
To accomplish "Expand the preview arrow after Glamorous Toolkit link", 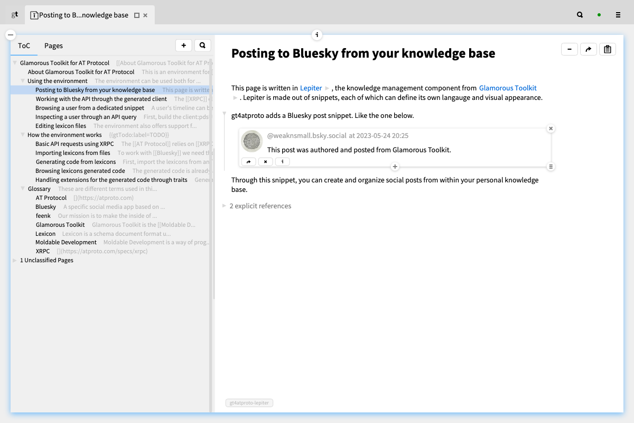I will [x=236, y=97].
